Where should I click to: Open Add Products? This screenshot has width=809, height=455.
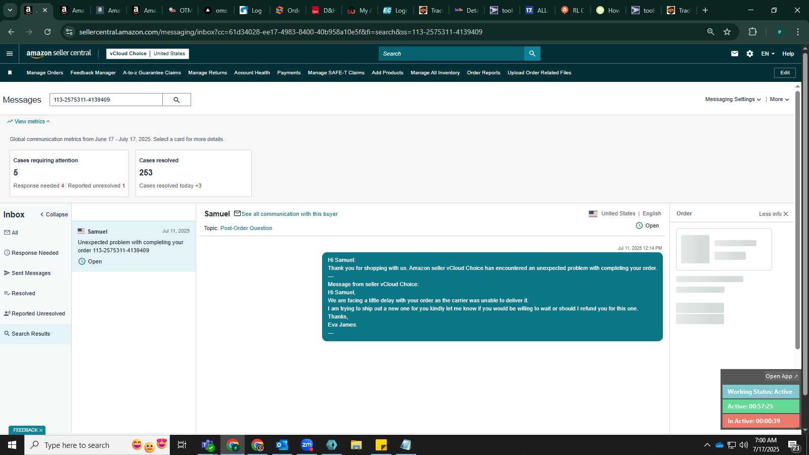(387, 73)
